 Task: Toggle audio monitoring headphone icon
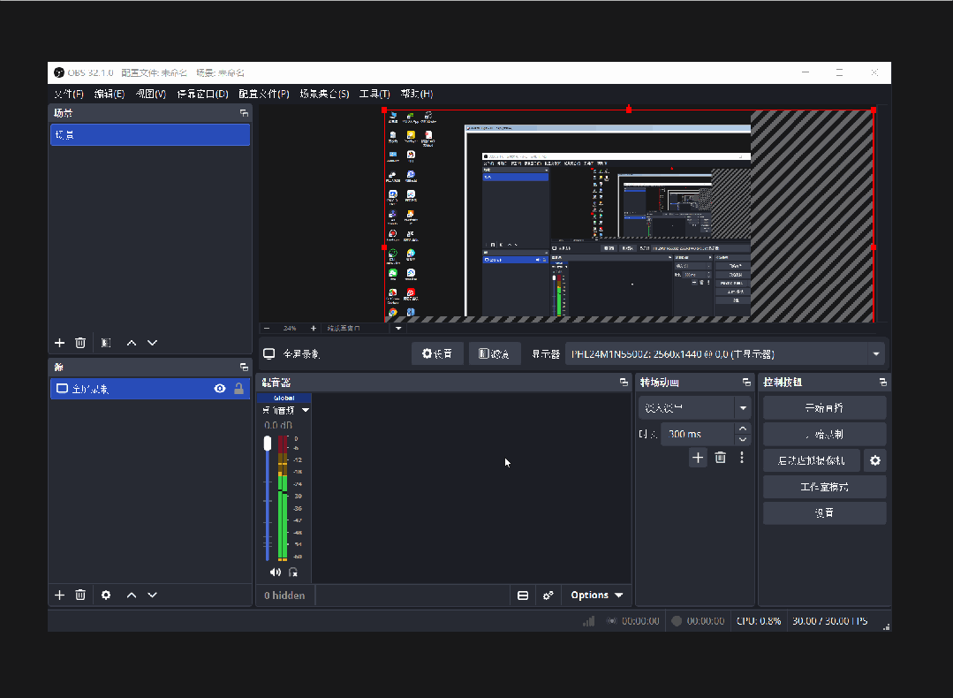[x=292, y=572]
